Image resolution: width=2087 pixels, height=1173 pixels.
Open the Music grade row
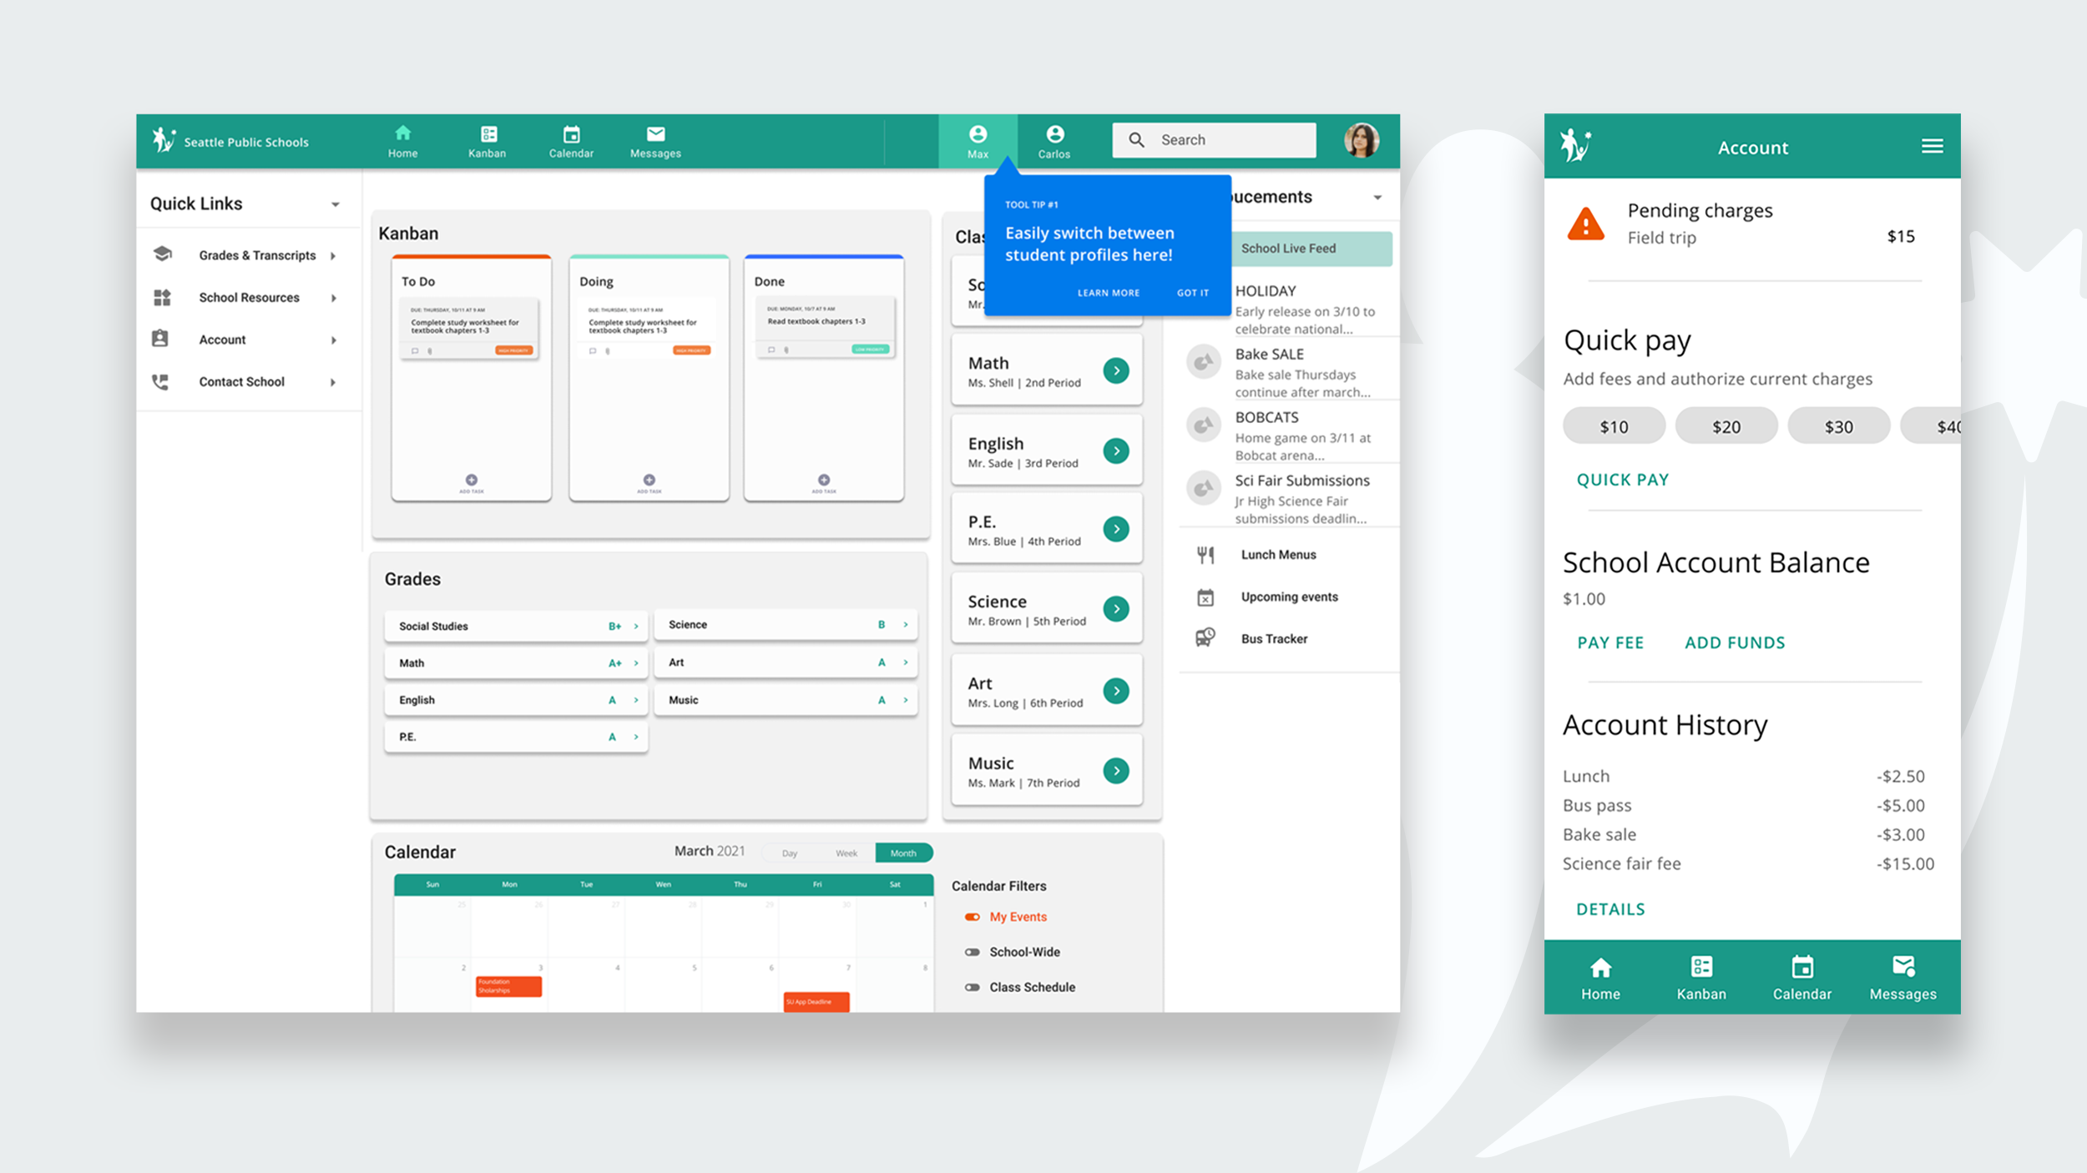click(x=786, y=700)
